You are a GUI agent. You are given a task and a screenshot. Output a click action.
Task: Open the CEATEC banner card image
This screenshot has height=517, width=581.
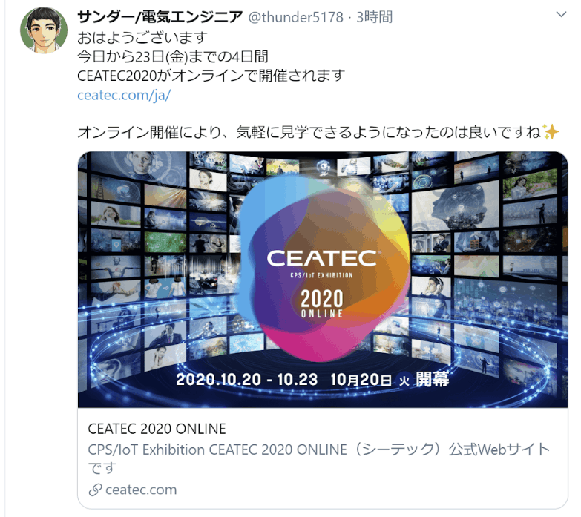pos(323,280)
